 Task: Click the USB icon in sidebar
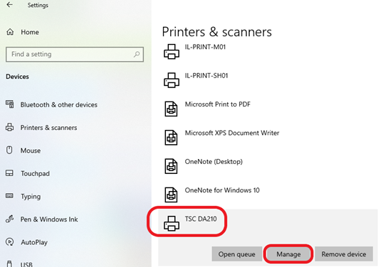point(9,263)
